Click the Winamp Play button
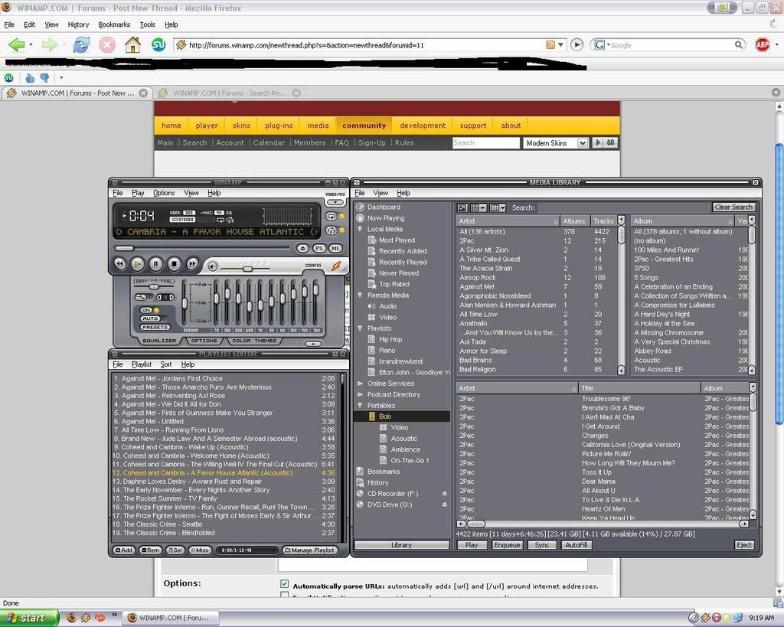The width and height of the screenshot is (784, 627). click(138, 263)
